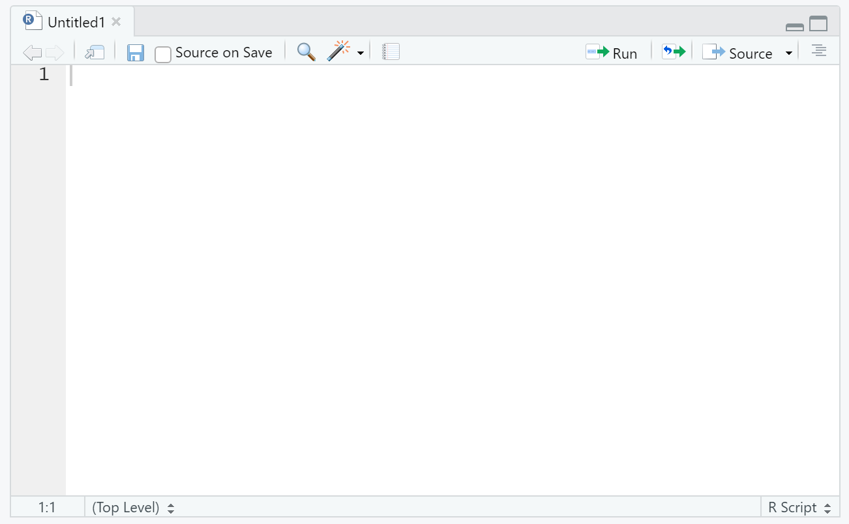The height and width of the screenshot is (524, 849).
Task: Open the (Top Level) scope navigator
Action: 133,507
